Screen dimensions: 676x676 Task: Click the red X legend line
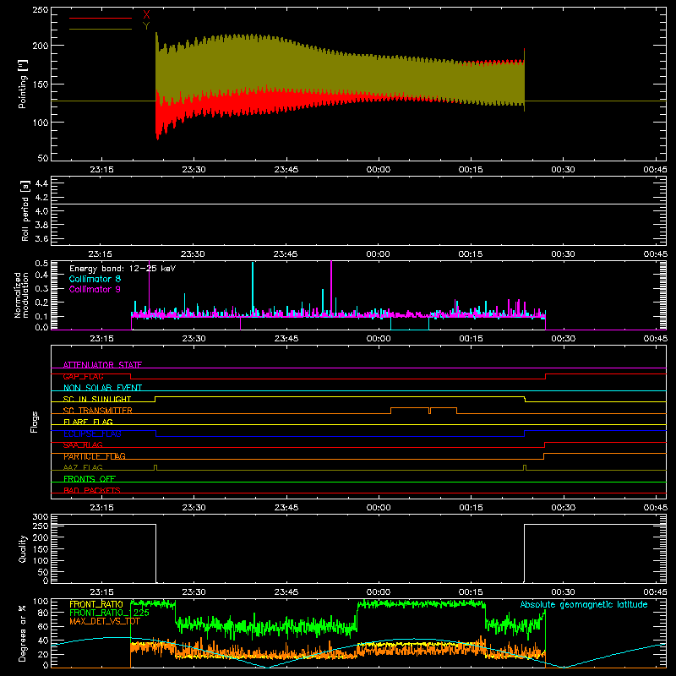pyautogui.click(x=101, y=18)
